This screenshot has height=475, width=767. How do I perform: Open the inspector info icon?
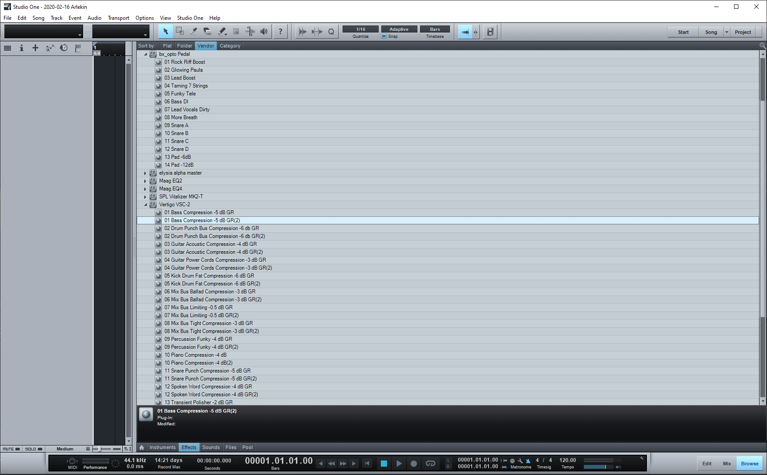coord(21,48)
